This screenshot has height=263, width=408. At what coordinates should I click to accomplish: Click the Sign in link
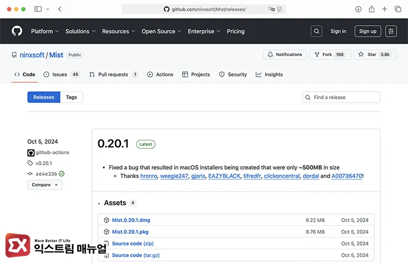pyautogui.click(x=338, y=31)
